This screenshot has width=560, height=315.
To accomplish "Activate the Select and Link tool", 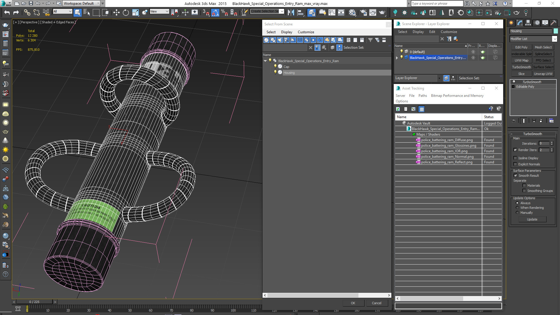I will click(x=27, y=12).
